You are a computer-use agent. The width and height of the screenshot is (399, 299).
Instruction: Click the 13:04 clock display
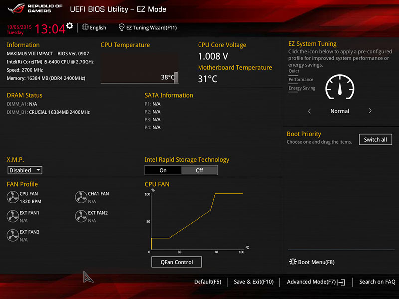pyautogui.click(x=50, y=29)
